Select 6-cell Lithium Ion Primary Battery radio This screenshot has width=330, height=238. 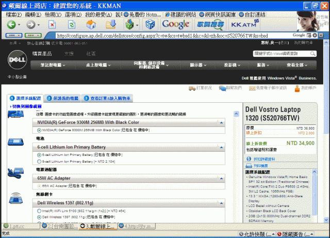39,155
